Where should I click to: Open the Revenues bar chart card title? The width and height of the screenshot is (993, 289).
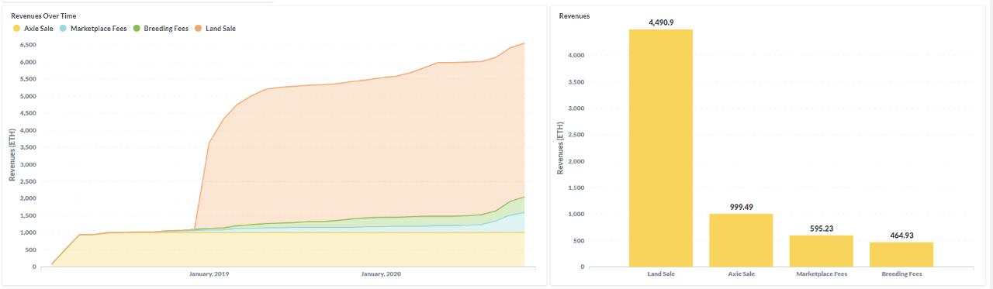click(x=574, y=15)
